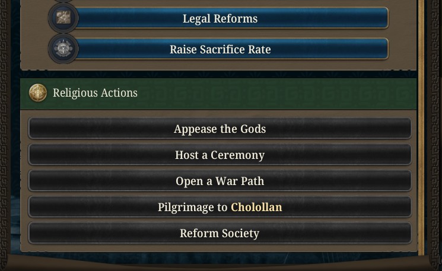Click the left Greek-key patterned border
The width and height of the screenshot is (442, 271).
(x=4, y=127)
